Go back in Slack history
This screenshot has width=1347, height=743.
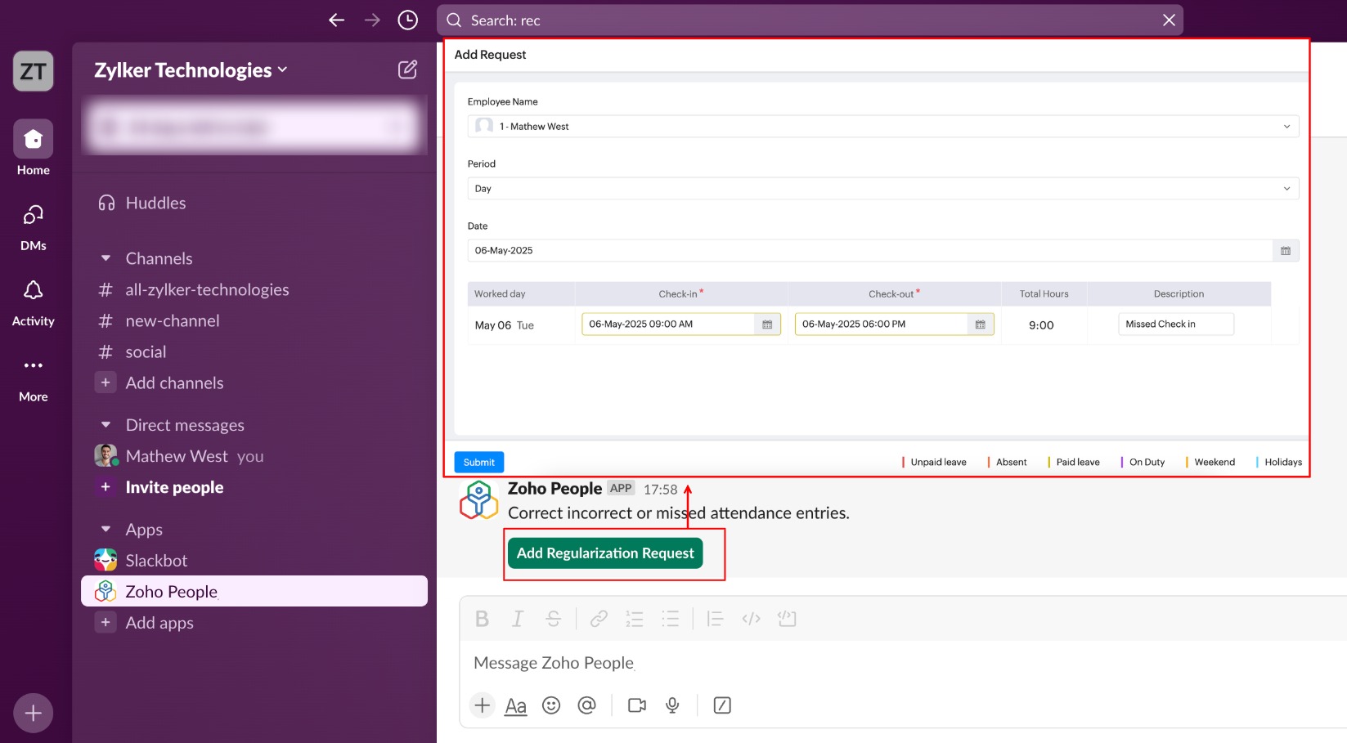click(x=336, y=20)
